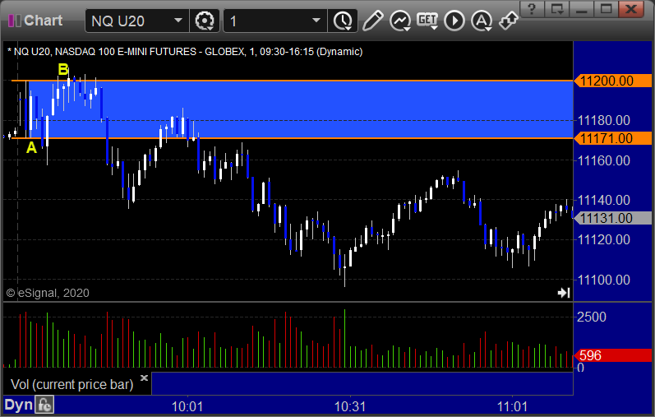This screenshot has height=417, width=655.
Task: Open the symbol dropdown showing NQ U20
Action: [136, 21]
